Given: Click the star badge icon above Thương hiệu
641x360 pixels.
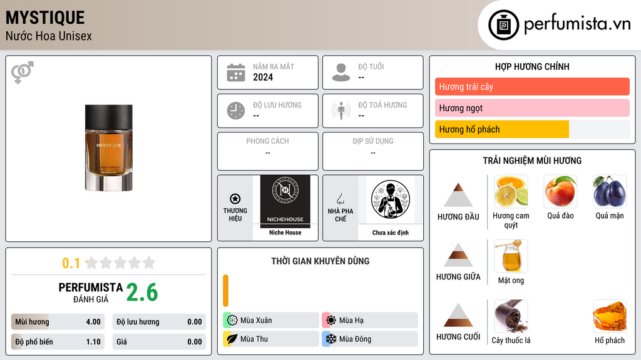Looking at the screenshot, I should coord(235,199).
